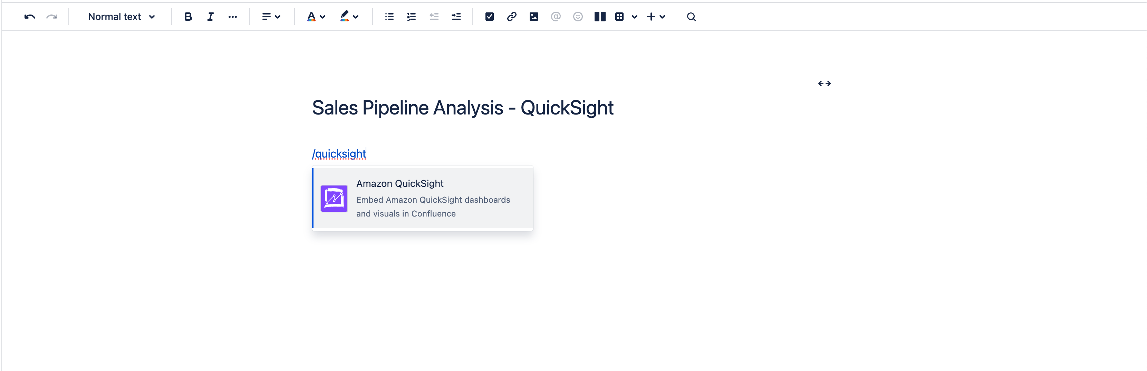Open more formatting options ellipsis

pos(232,17)
